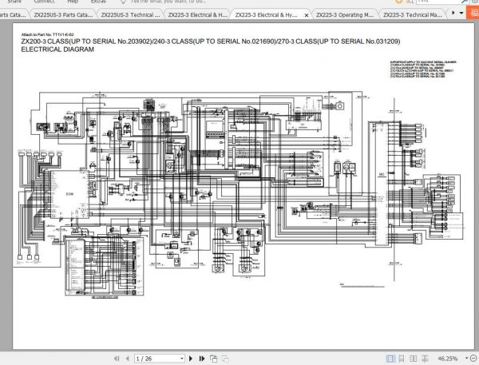Jump to the last page
Viewport: 479px width, 365px height.
click(202, 359)
